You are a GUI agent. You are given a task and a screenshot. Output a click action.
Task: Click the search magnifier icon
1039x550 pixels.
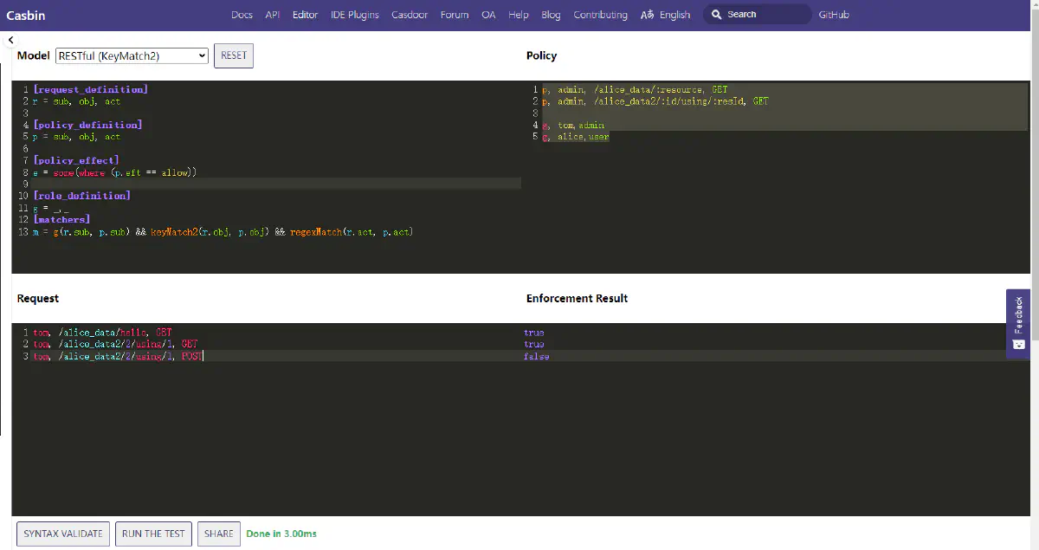coord(716,15)
